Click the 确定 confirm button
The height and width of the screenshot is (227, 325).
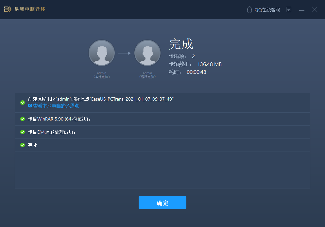click(x=162, y=203)
